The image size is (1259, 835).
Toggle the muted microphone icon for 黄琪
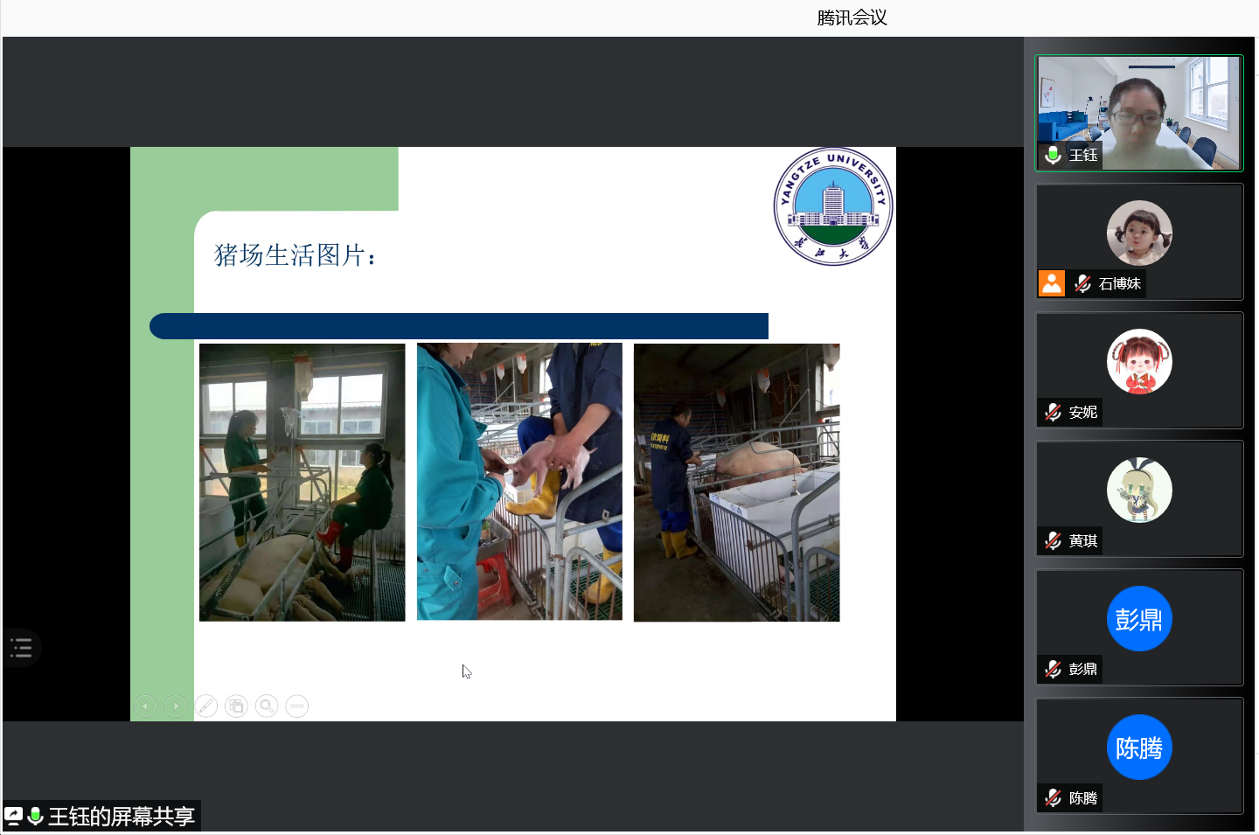1053,541
